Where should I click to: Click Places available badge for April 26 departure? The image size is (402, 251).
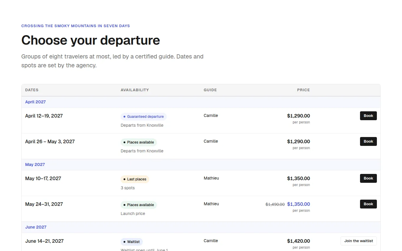[139, 142]
